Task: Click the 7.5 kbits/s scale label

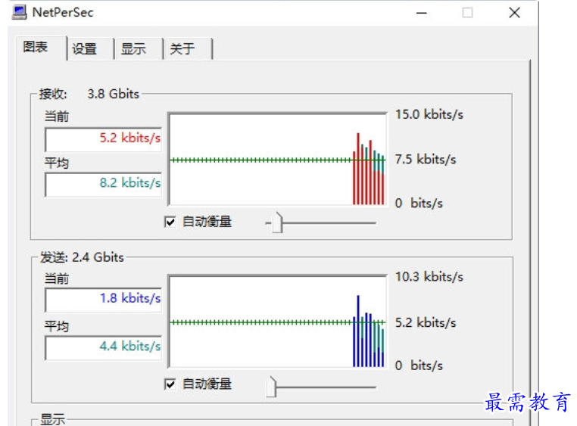Action: pos(426,159)
